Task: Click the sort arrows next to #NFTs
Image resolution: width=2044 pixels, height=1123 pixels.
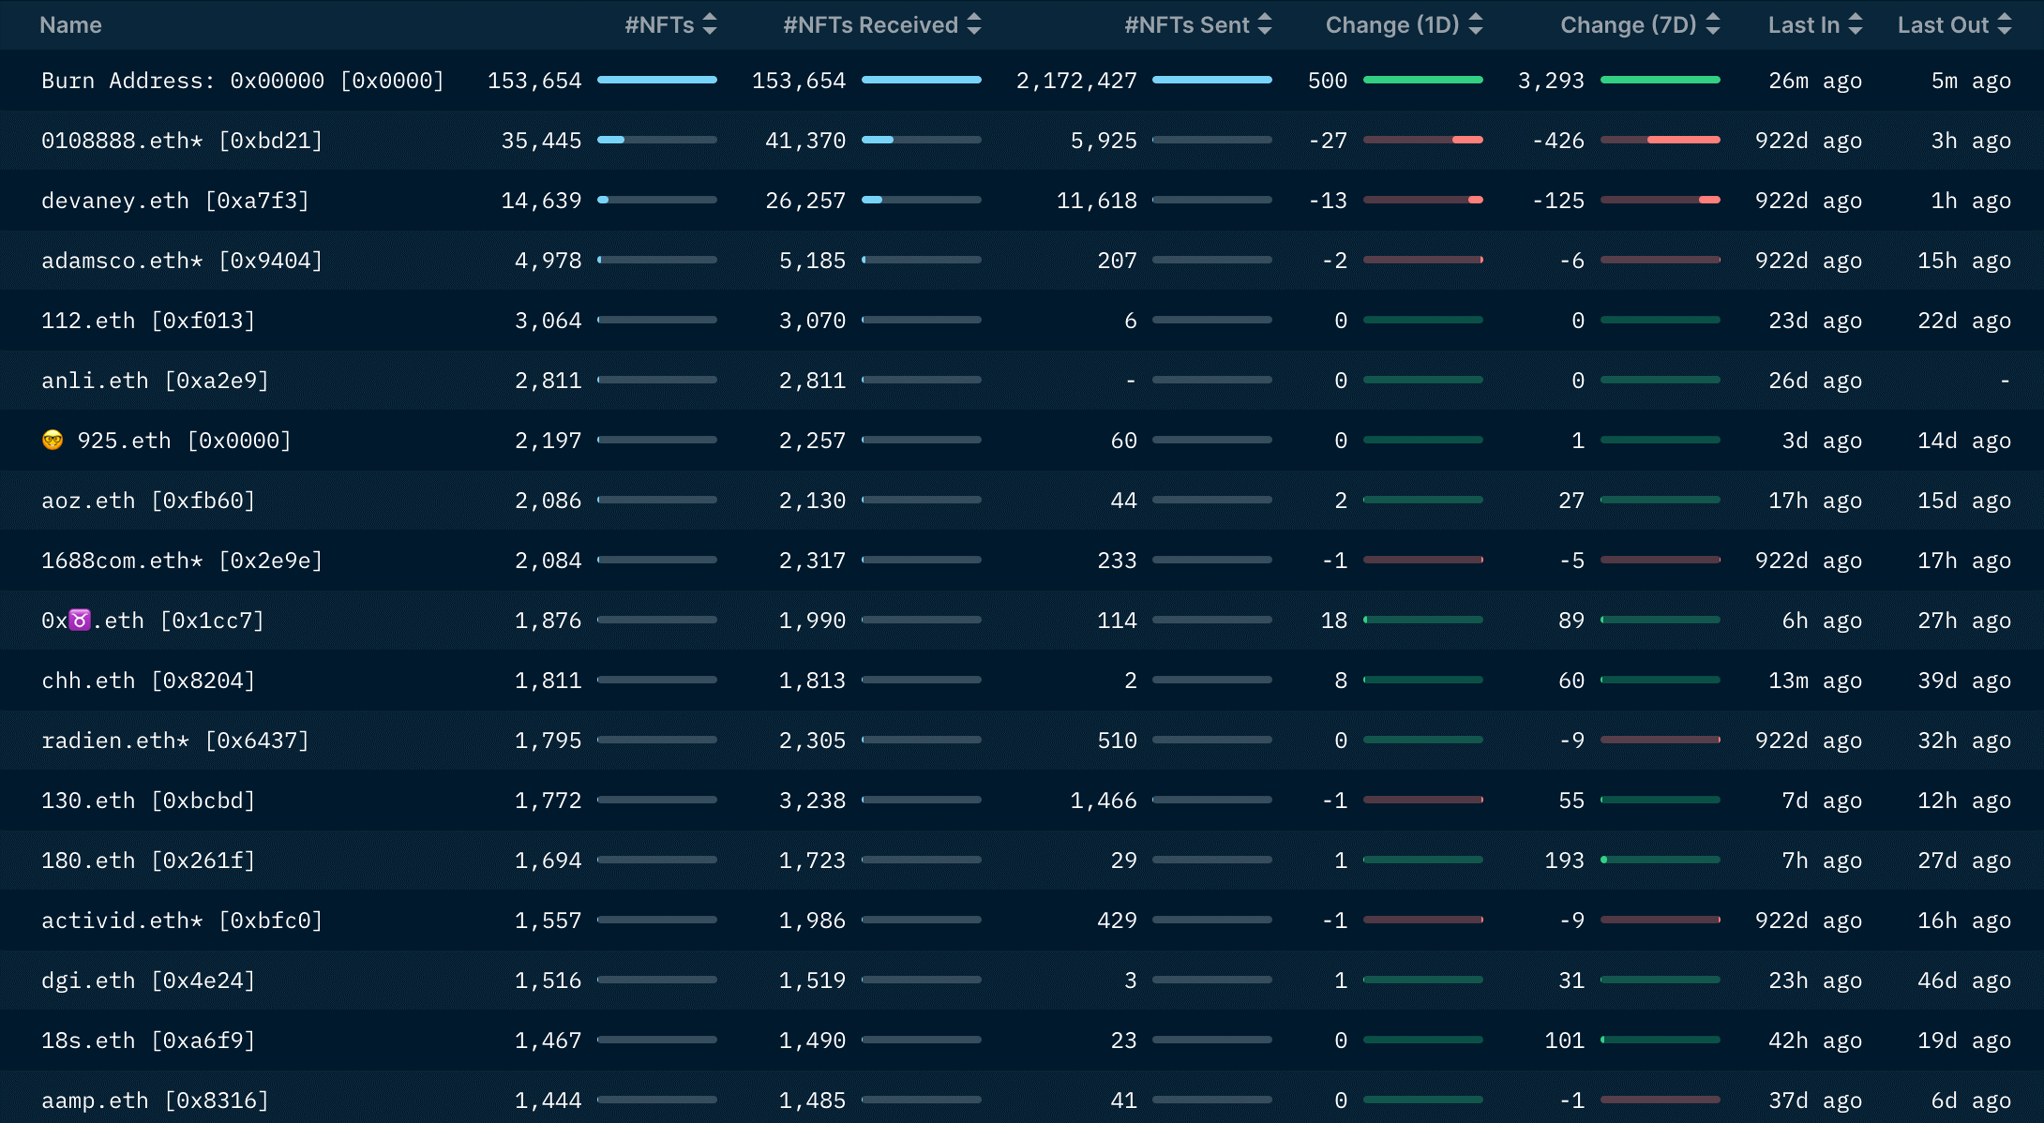Action: point(710,25)
